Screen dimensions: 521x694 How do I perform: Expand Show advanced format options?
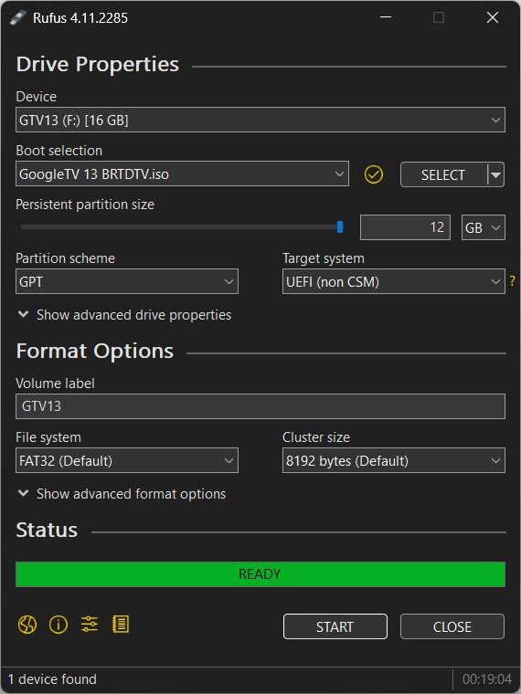click(122, 493)
